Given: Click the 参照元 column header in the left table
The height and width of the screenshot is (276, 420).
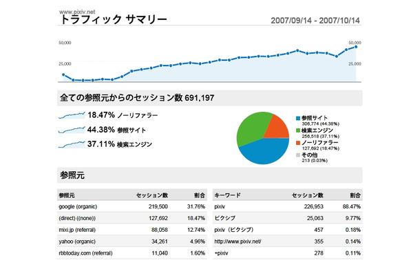Looking at the screenshot, I should pos(67,195).
